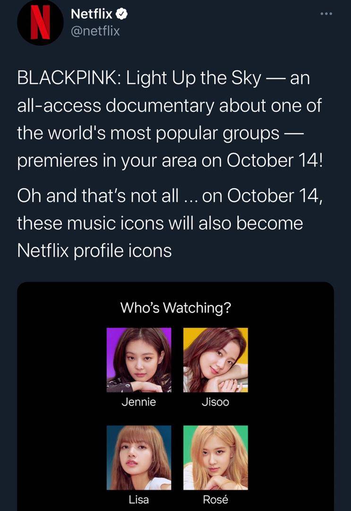351x511 pixels.
Task: Tap the Who's Watching? heading
Action: (x=176, y=308)
